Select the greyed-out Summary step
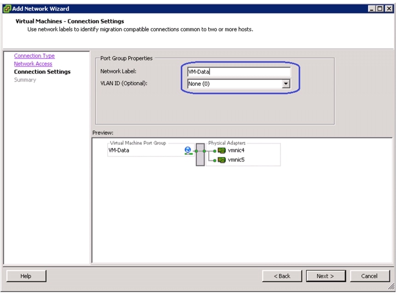The image size is (397, 304). (25, 80)
